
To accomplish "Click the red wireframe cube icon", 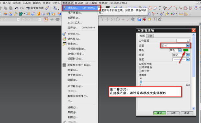I will point(144,19).
